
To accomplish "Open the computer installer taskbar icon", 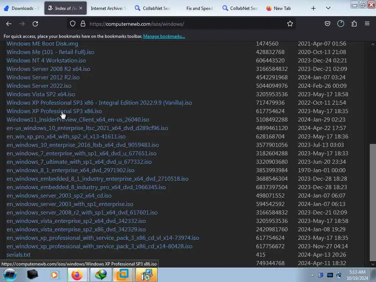I will pyautogui.click(x=147, y=275).
